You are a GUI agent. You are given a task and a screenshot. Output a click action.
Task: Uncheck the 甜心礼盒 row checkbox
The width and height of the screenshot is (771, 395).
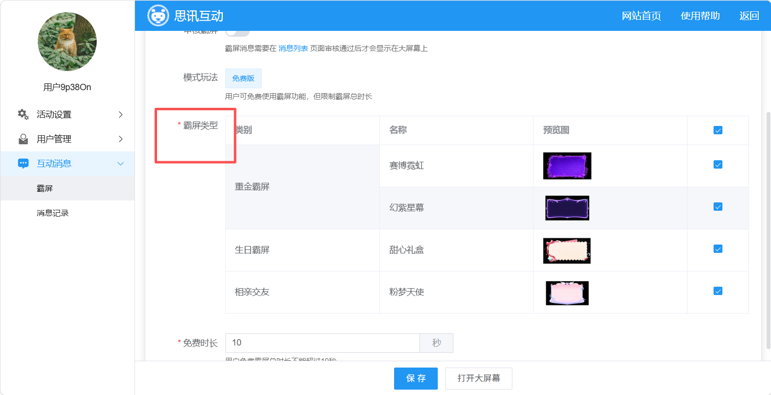[x=718, y=249]
